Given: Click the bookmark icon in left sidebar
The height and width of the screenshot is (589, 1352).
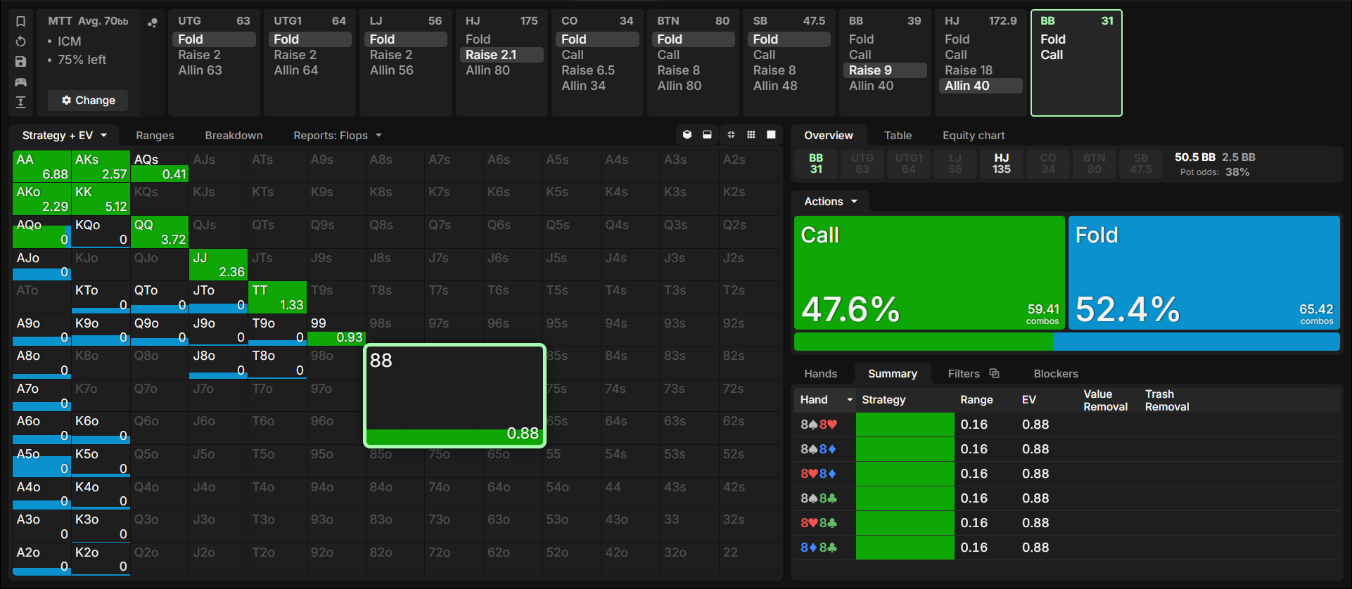Looking at the screenshot, I should click(20, 21).
